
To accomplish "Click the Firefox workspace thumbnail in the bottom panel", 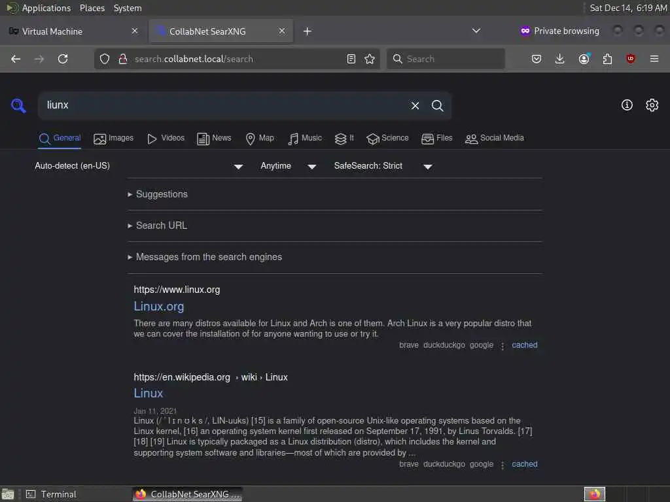I will pos(594,494).
